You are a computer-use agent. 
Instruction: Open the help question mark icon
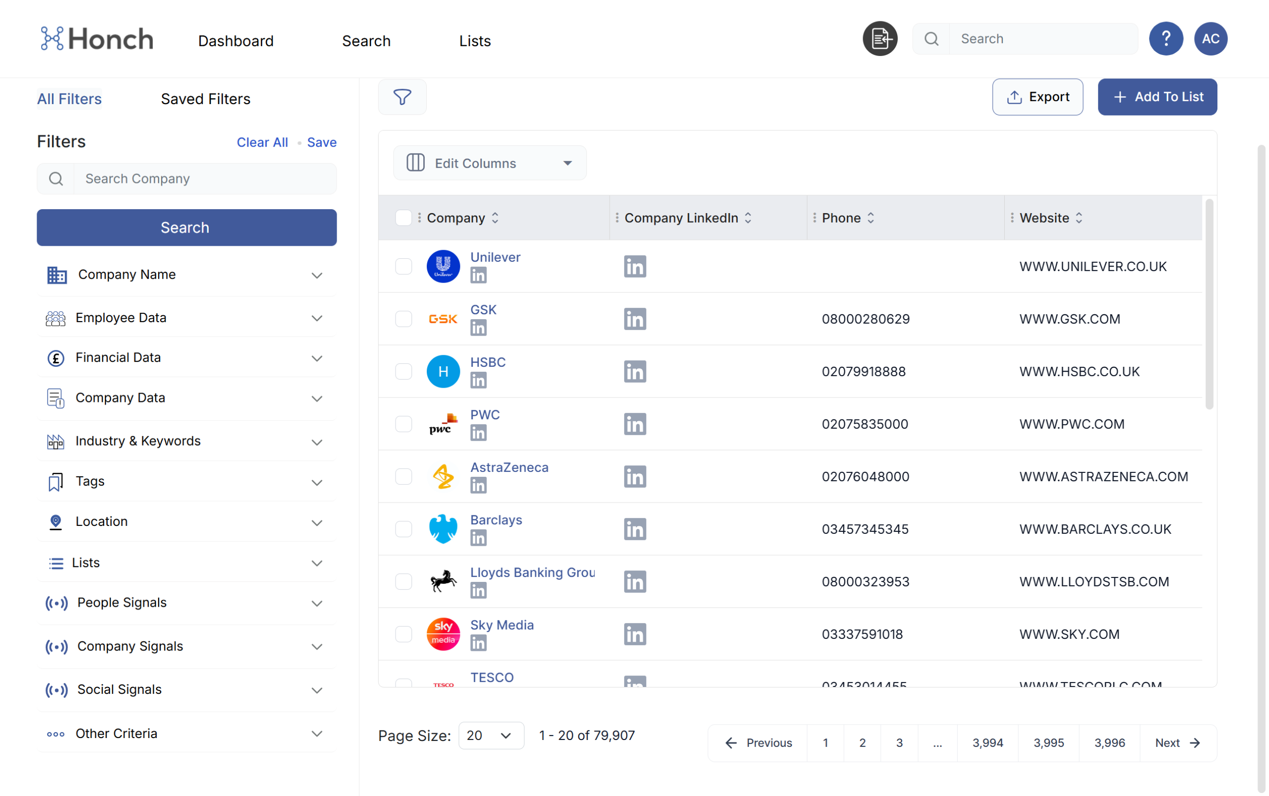(x=1165, y=39)
